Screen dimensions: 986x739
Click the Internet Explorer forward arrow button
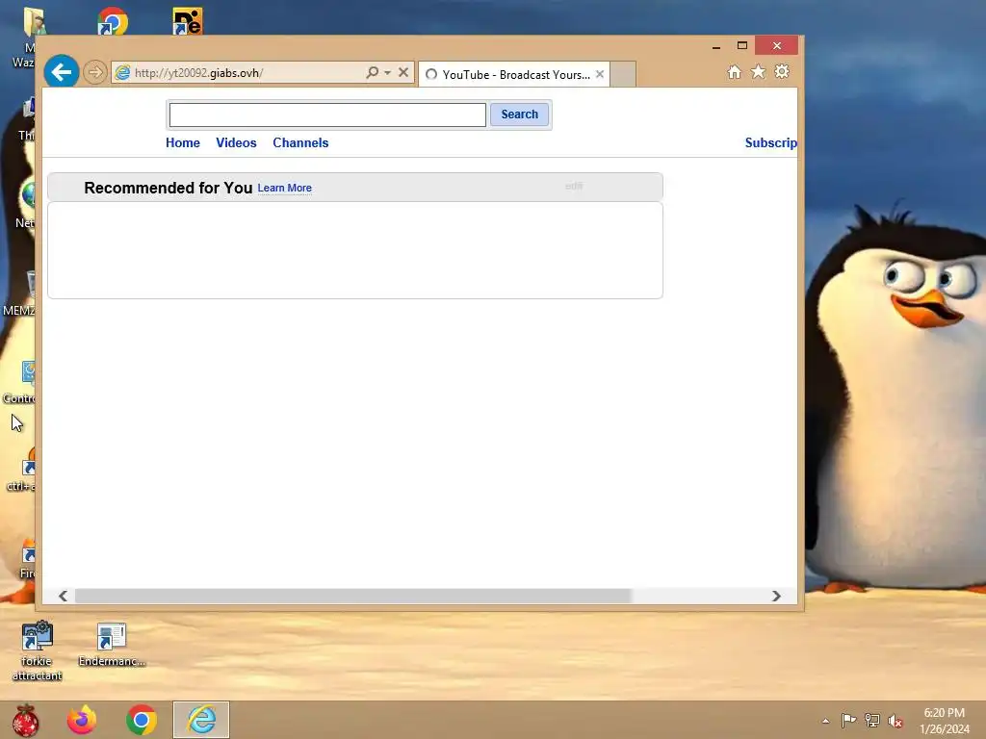pyautogui.click(x=95, y=72)
